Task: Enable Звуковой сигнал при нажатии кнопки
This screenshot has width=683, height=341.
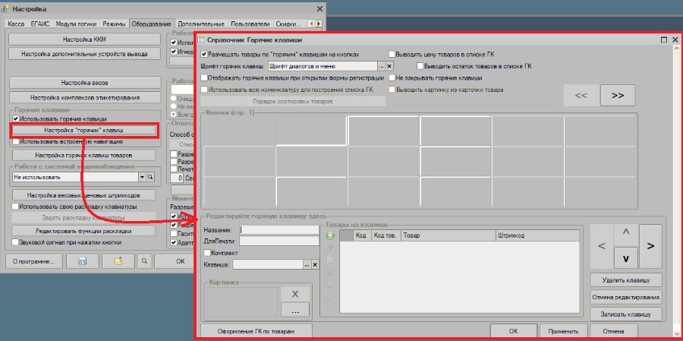Action: point(16,242)
